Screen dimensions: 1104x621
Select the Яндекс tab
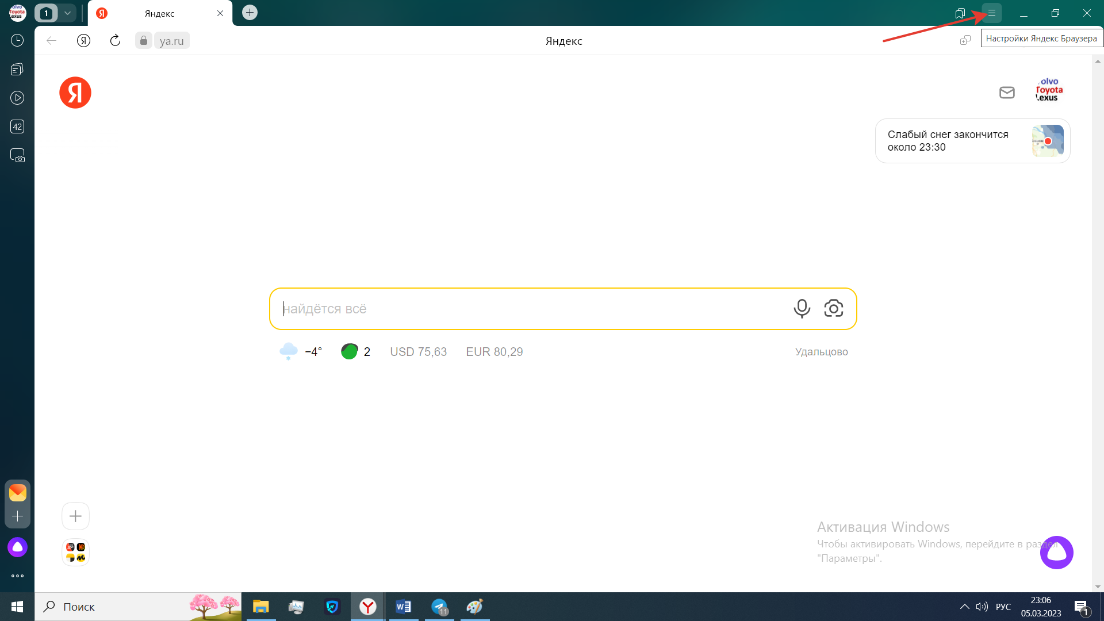159,13
